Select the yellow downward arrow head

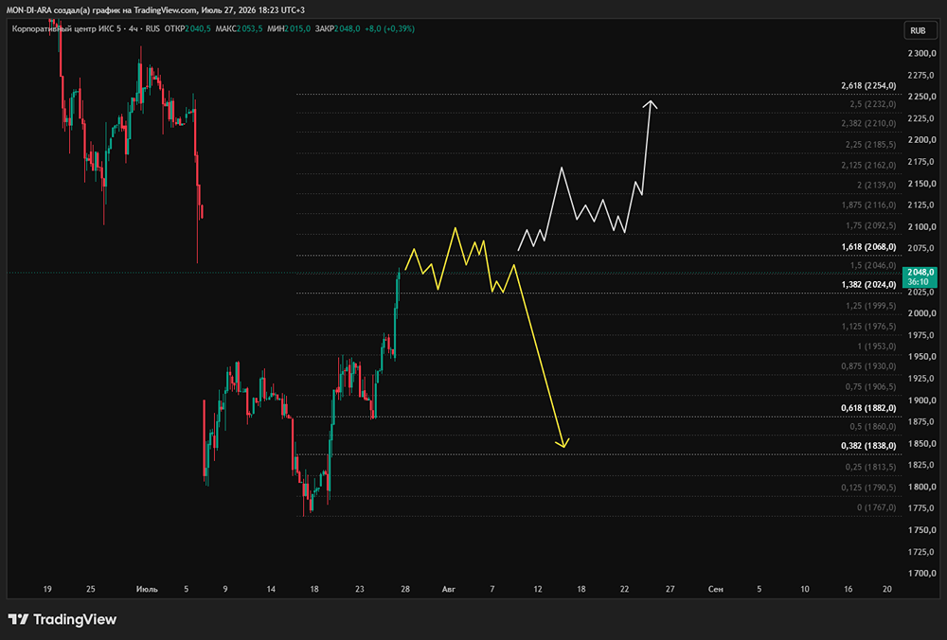tap(563, 443)
